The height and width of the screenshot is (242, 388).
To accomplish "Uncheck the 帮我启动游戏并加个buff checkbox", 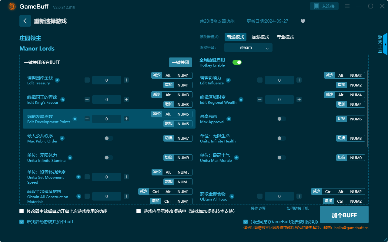I will click(22, 222).
